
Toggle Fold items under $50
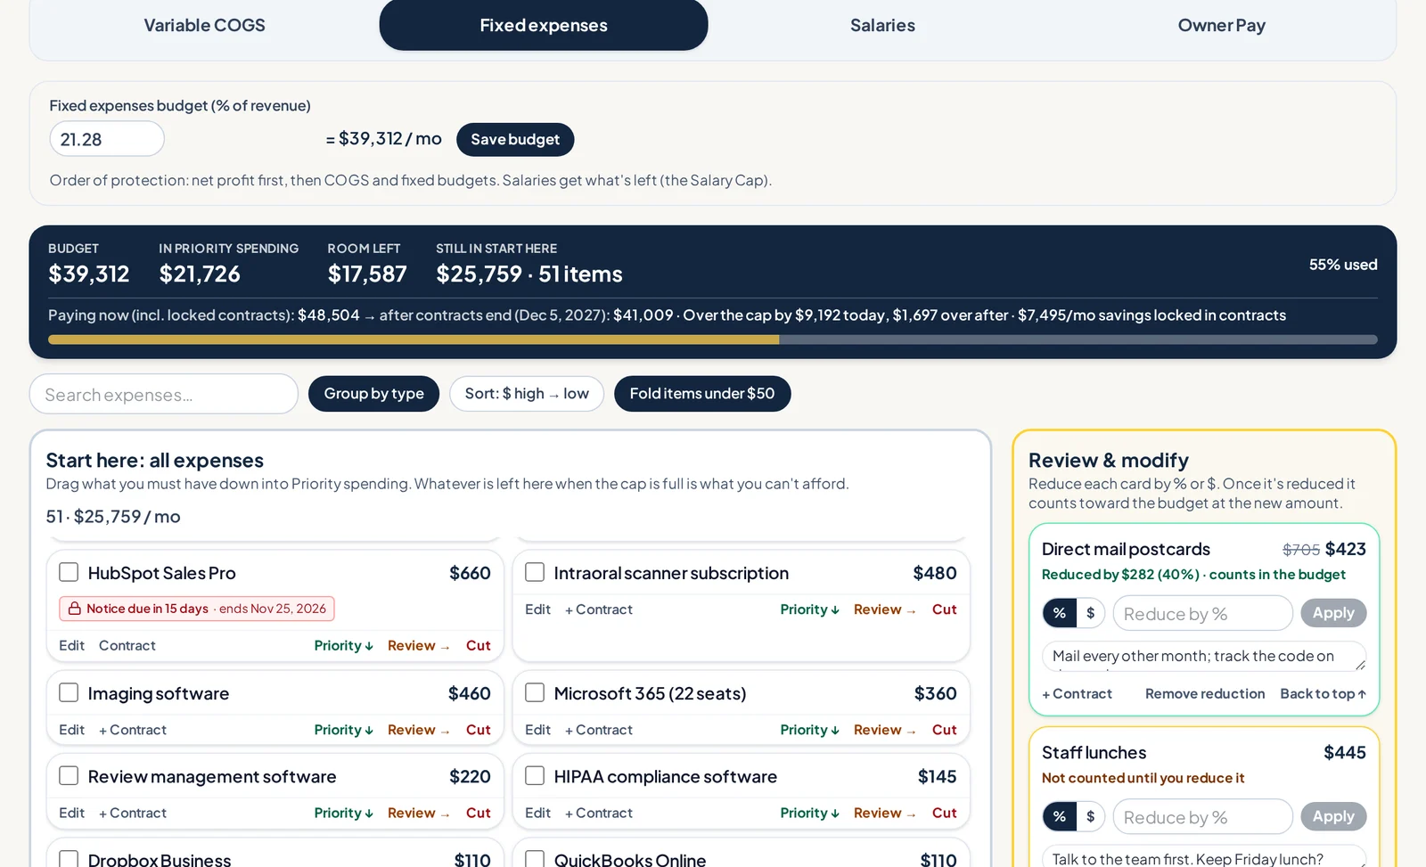pos(702,394)
